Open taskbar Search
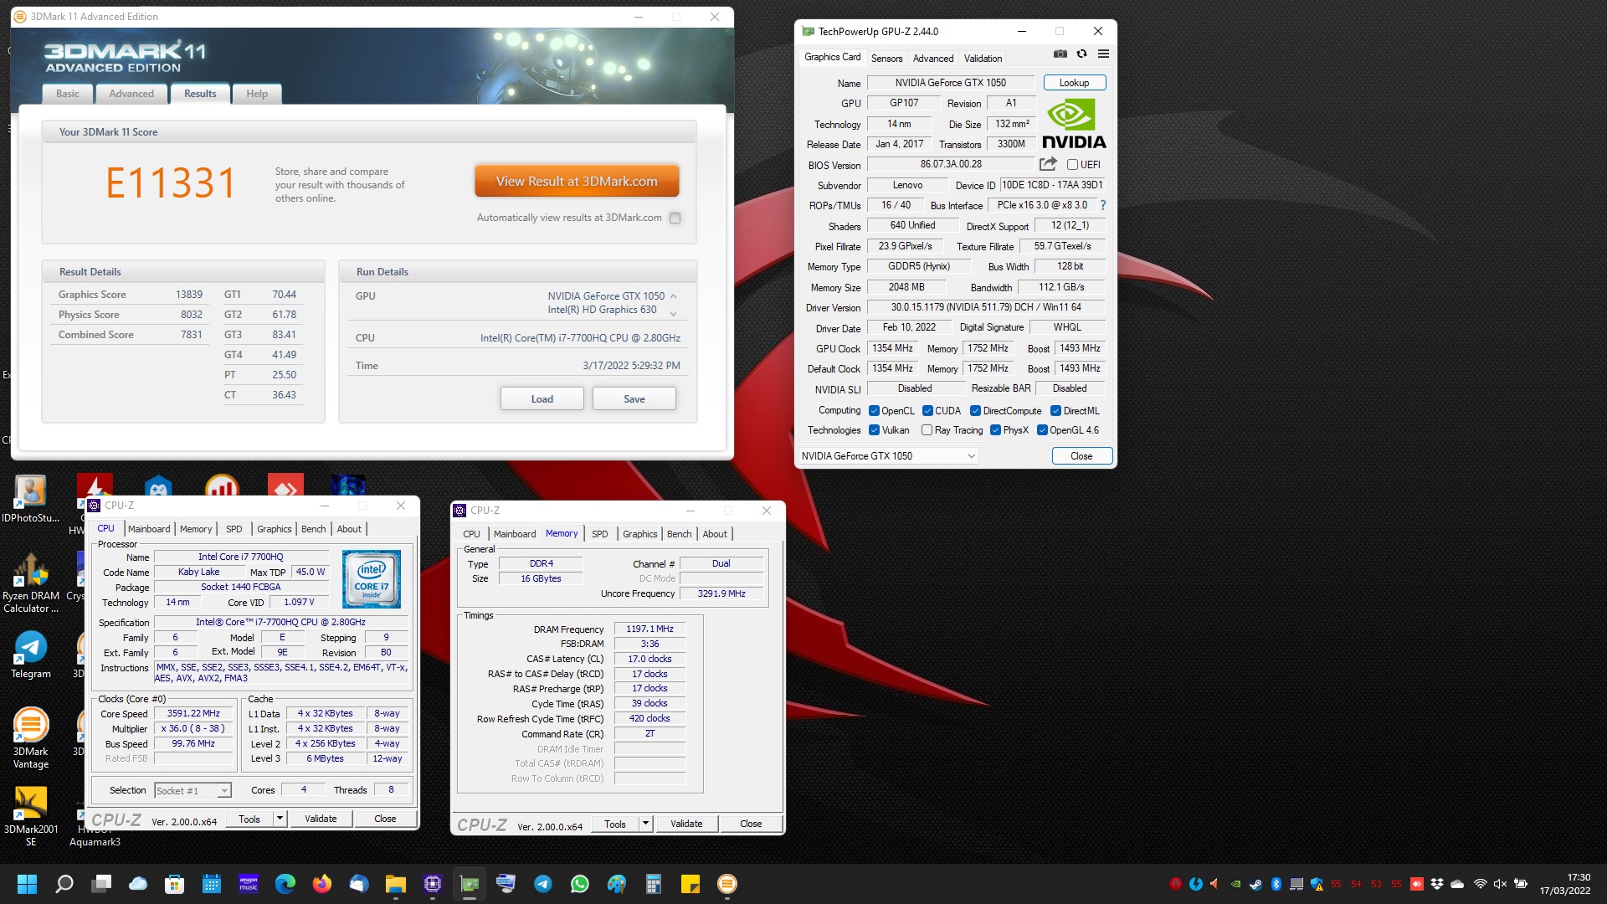Image resolution: width=1607 pixels, height=904 pixels. click(64, 884)
